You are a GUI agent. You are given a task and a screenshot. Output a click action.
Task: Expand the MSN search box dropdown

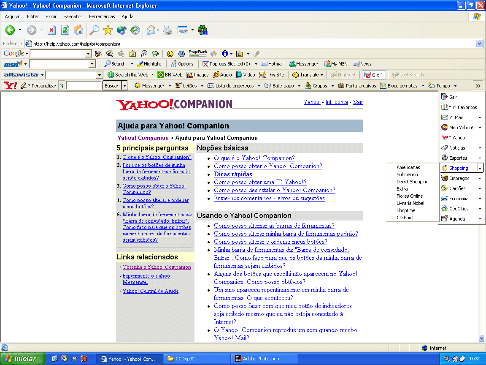pos(92,64)
